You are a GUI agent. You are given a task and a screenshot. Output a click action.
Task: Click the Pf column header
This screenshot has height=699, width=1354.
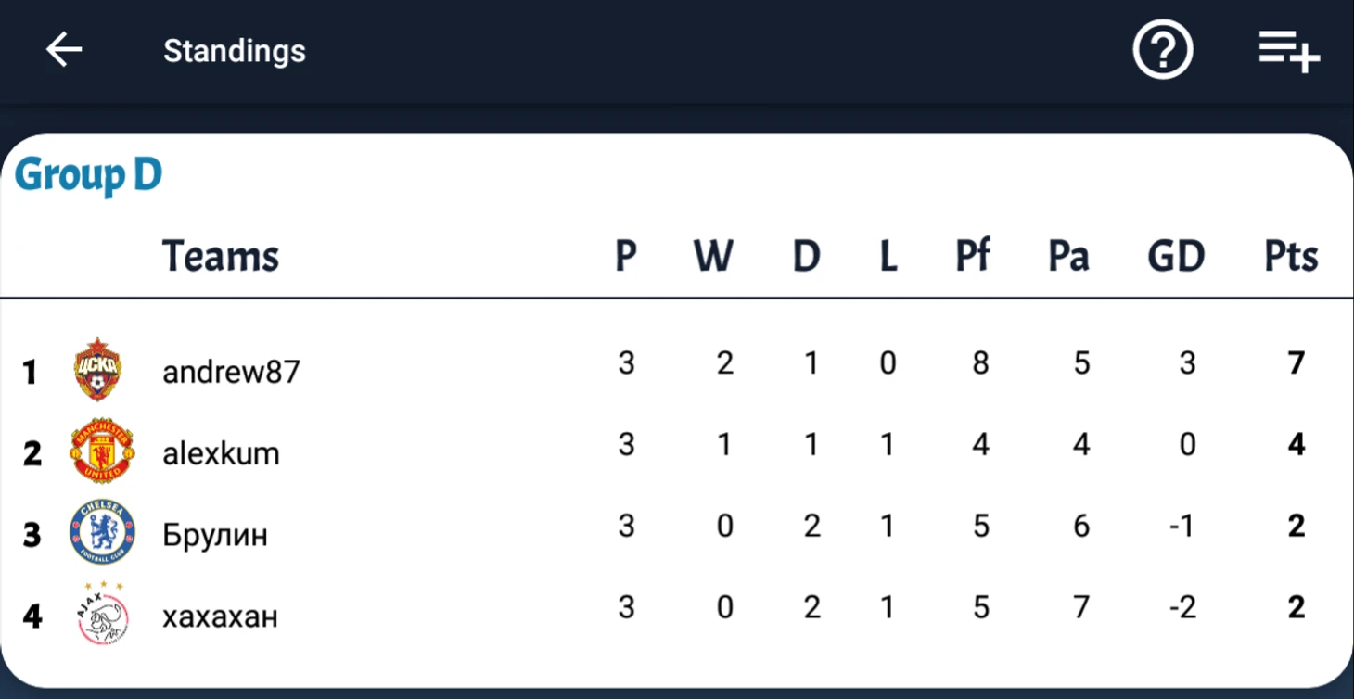coord(973,255)
